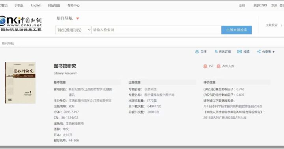284x149 pixels.
Task: Click the 分享到 share icon
Action: click(259, 52)
